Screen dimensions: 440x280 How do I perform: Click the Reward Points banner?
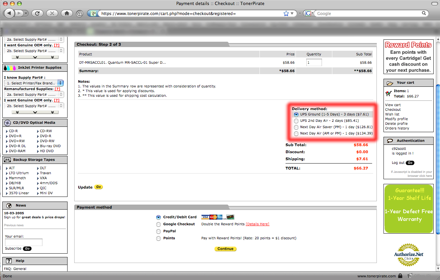[408, 57]
